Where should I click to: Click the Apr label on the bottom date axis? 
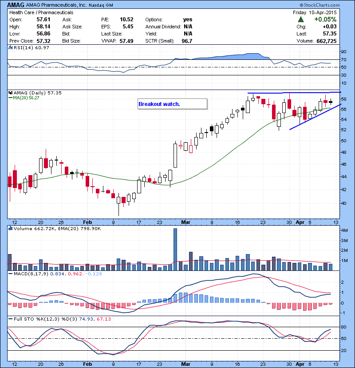pos(300,364)
